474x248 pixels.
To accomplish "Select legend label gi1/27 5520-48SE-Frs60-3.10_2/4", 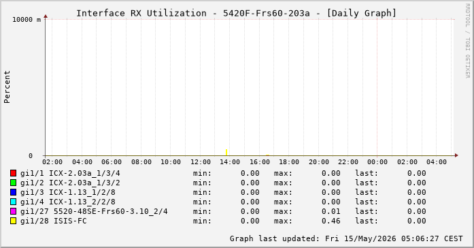I will click(x=94, y=211).
